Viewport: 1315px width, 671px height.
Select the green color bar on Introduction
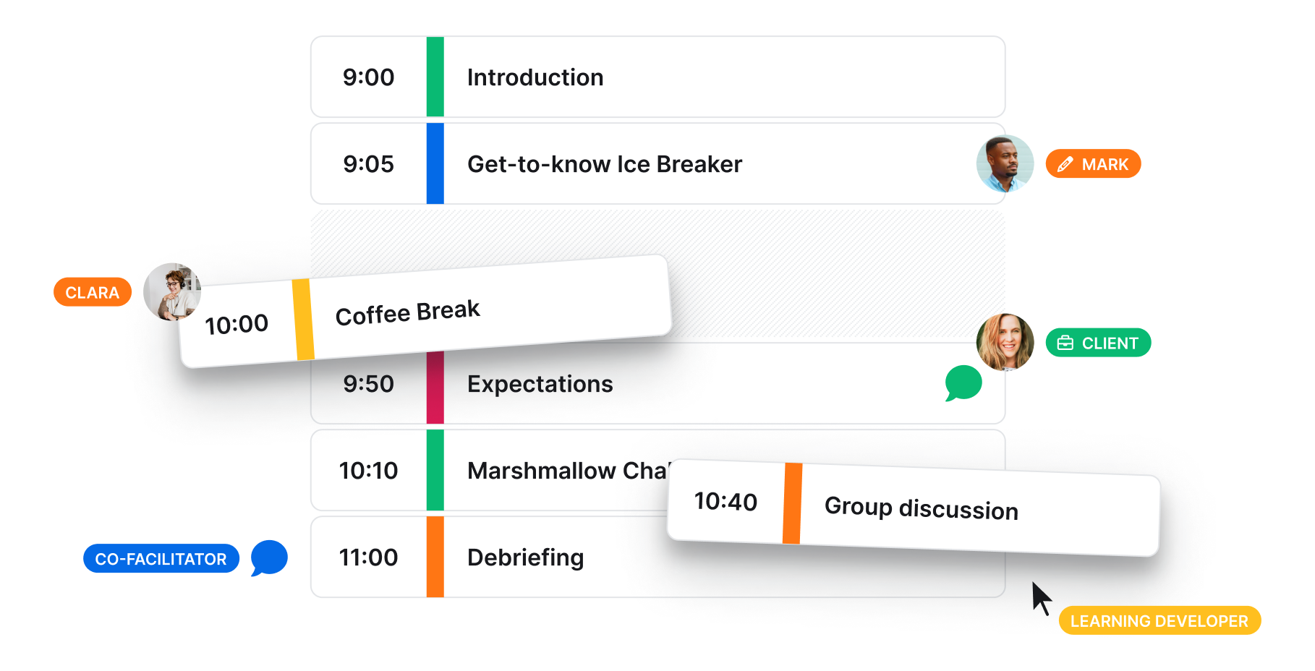[x=435, y=77]
